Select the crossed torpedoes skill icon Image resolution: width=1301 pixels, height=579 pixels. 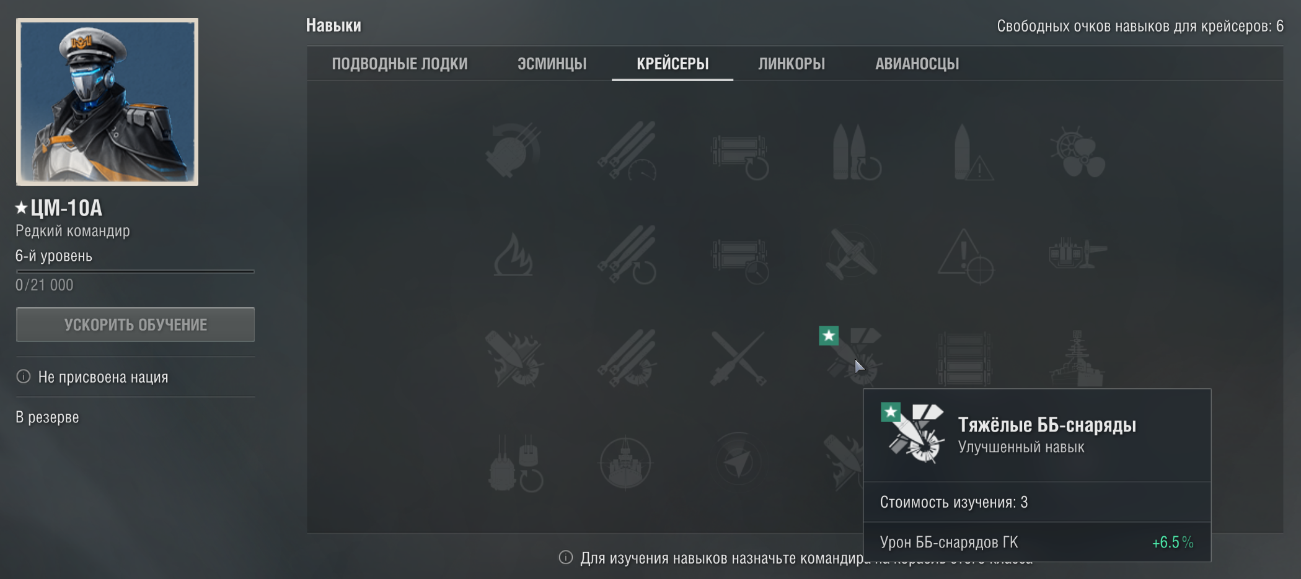[x=738, y=359]
